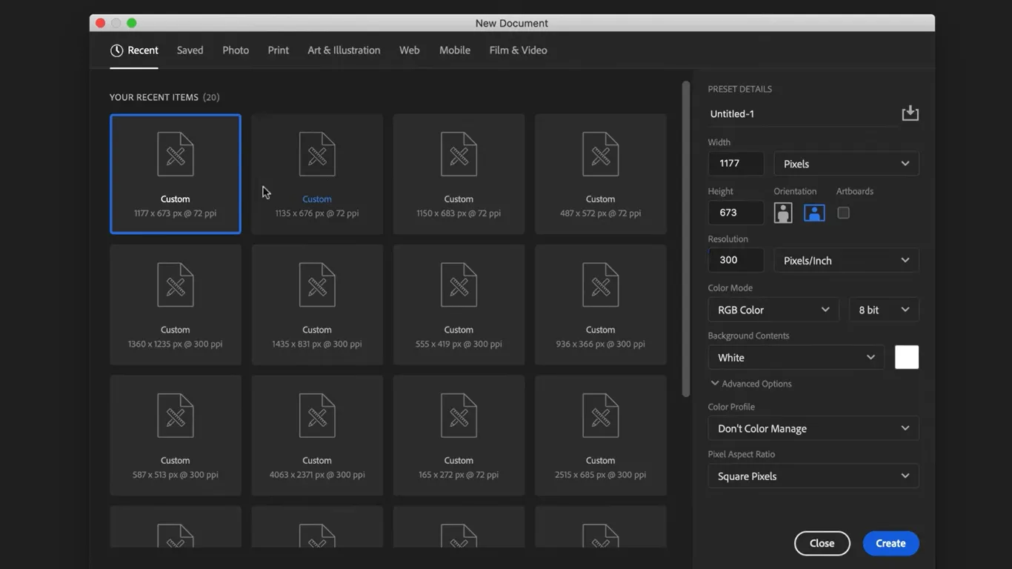Open the Film & Video tab
Screen dimensions: 1012x569
tap(518, 50)
